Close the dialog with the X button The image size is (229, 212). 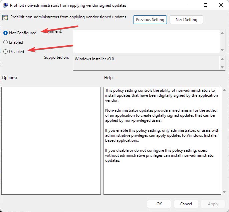point(221,5)
